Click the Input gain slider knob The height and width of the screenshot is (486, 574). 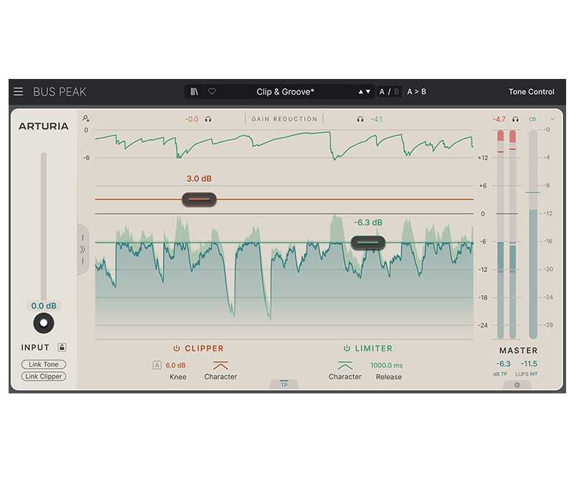(44, 323)
